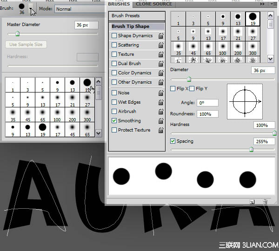This screenshot has width=279, height=251.
Task: Adjust the Master Diameter slider handle
Action: (x=18, y=33)
